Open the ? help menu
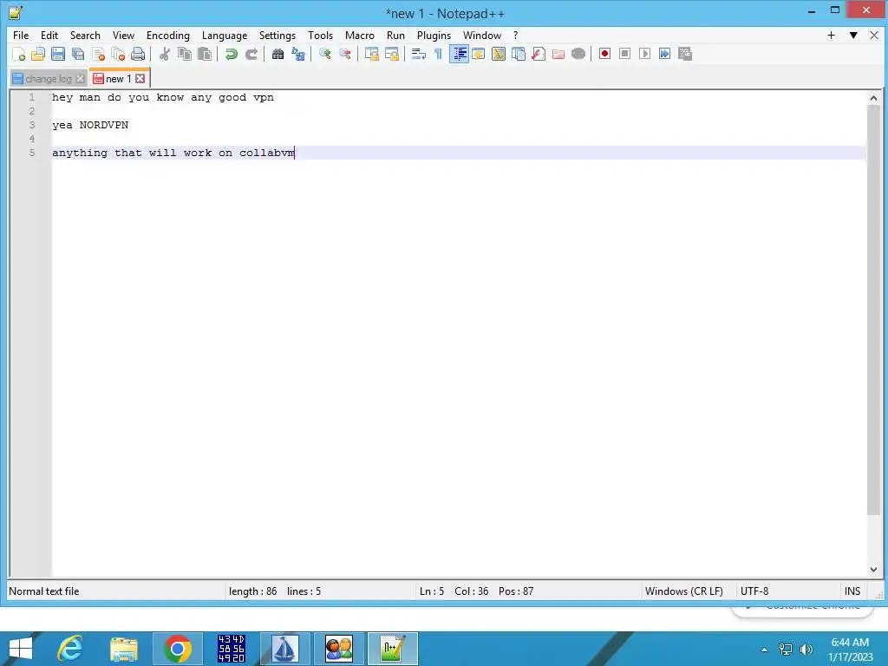Screen dimensions: 888x666 515,35
